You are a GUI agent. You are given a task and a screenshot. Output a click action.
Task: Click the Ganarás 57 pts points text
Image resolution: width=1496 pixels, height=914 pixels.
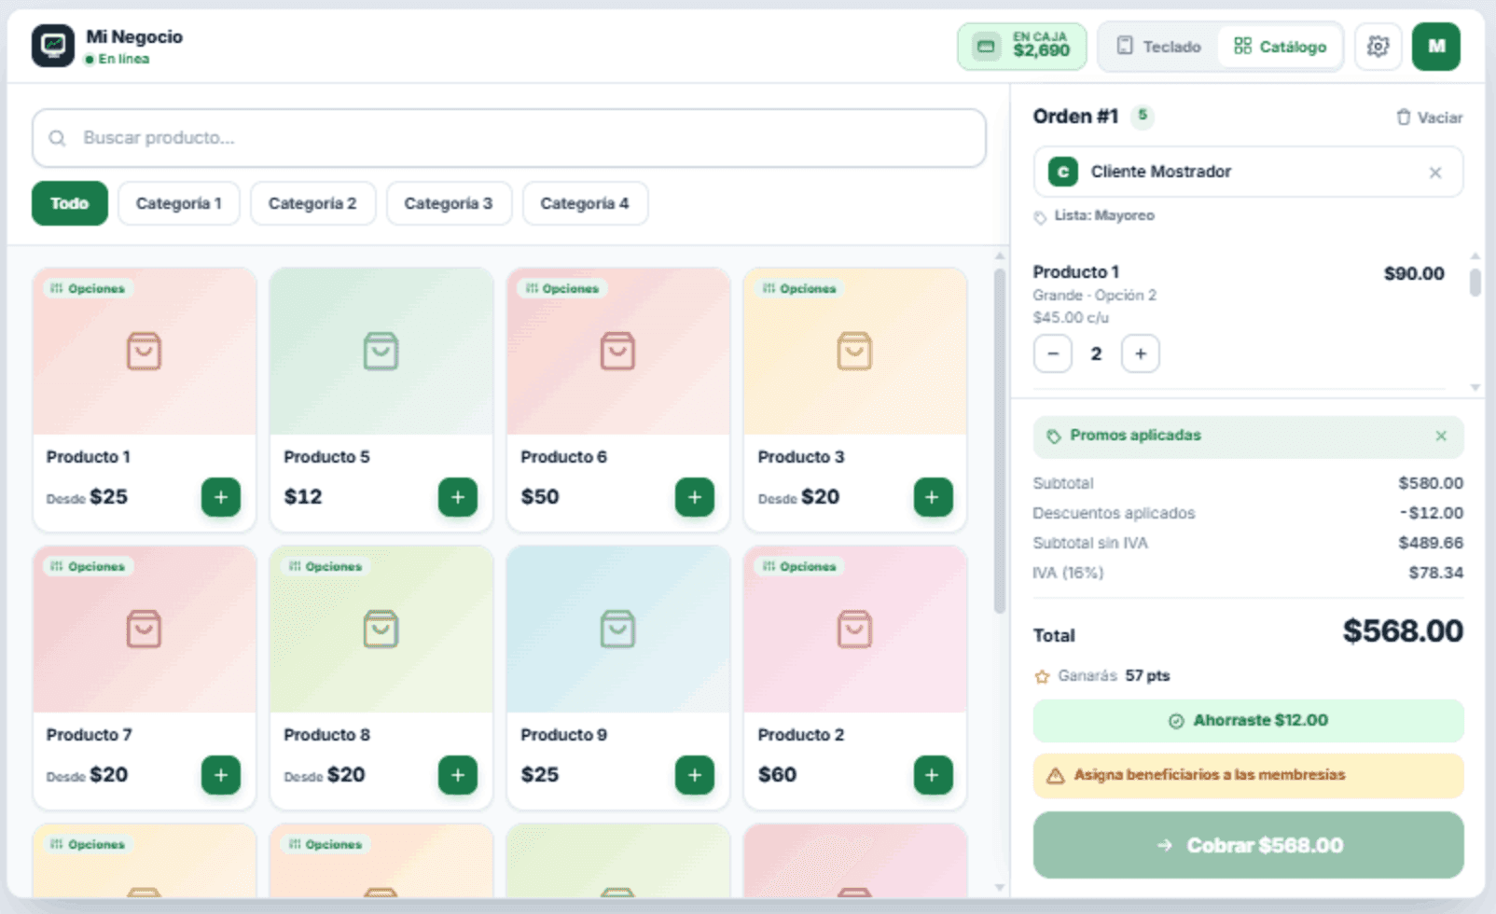pos(1102,676)
